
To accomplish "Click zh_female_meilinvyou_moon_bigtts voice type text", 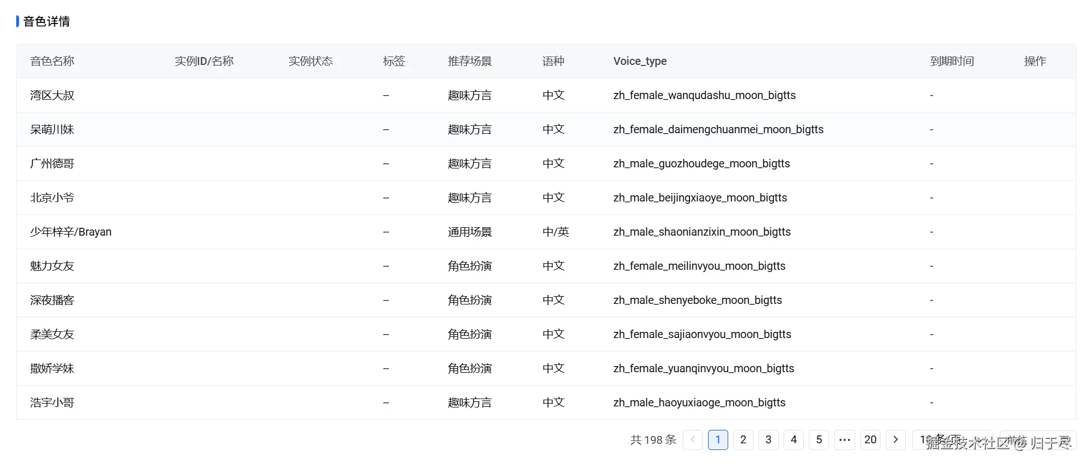I will tap(699, 266).
